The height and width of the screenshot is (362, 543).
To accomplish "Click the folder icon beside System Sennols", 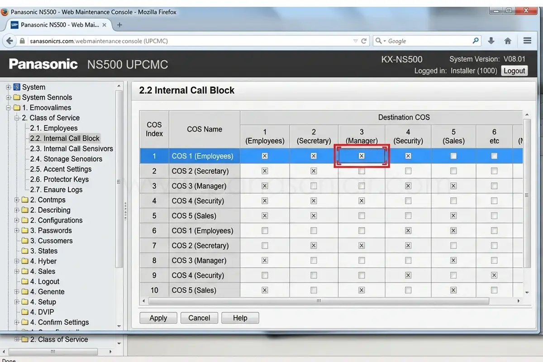I will pyautogui.click(x=17, y=97).
